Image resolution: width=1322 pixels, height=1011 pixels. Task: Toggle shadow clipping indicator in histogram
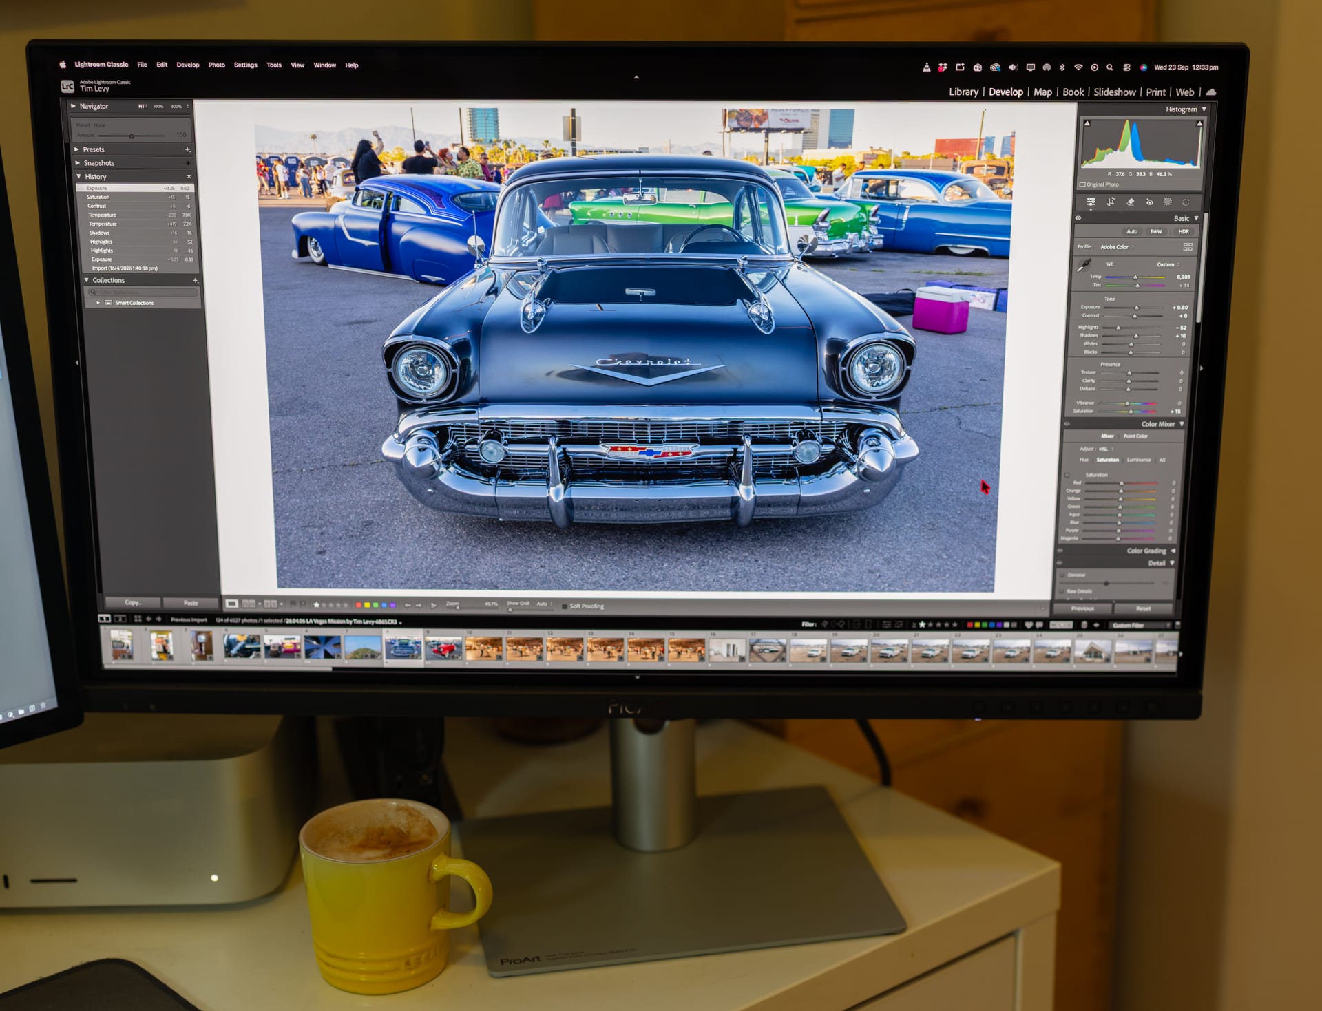coord(1087,123)
